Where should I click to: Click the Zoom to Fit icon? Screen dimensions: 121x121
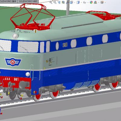click(51, 2)
